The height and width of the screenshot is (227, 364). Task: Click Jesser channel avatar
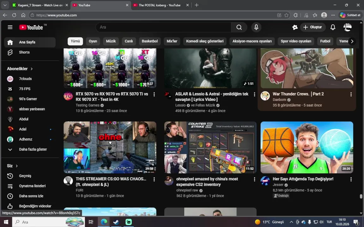click(265, 181)
